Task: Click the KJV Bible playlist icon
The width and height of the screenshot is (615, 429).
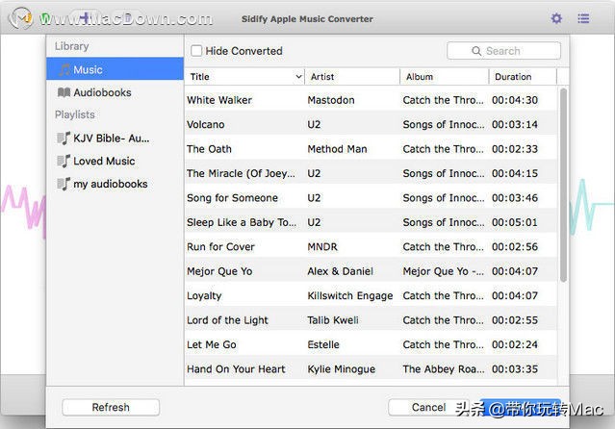Action: (x=64, y=139)
